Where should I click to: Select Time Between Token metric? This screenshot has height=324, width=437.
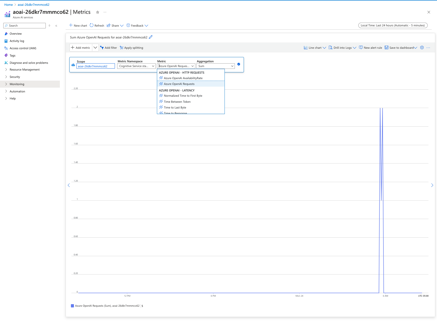[191, 102]
